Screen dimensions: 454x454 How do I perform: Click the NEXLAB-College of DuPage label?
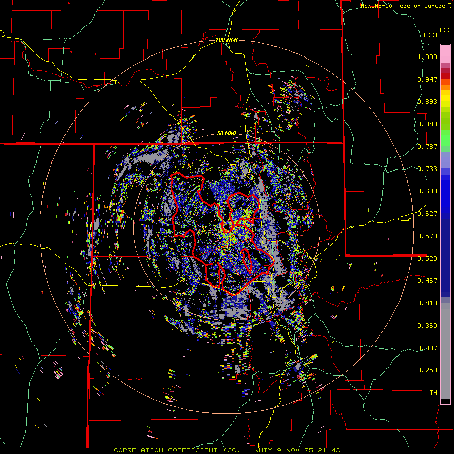[404, 6]
